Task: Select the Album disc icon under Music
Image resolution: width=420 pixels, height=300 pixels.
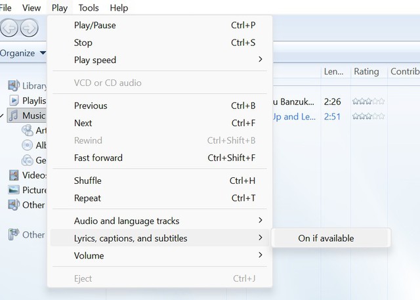Action: click(27, 145)
